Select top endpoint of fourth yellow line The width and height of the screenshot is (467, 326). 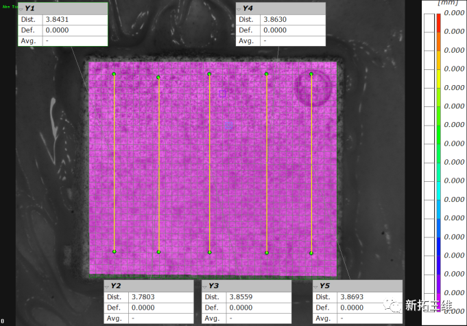click(x=266, y=74)
